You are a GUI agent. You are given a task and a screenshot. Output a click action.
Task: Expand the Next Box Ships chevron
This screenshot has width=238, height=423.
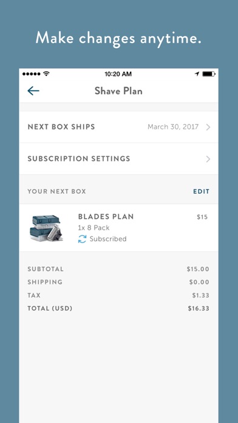pos(208,127)
